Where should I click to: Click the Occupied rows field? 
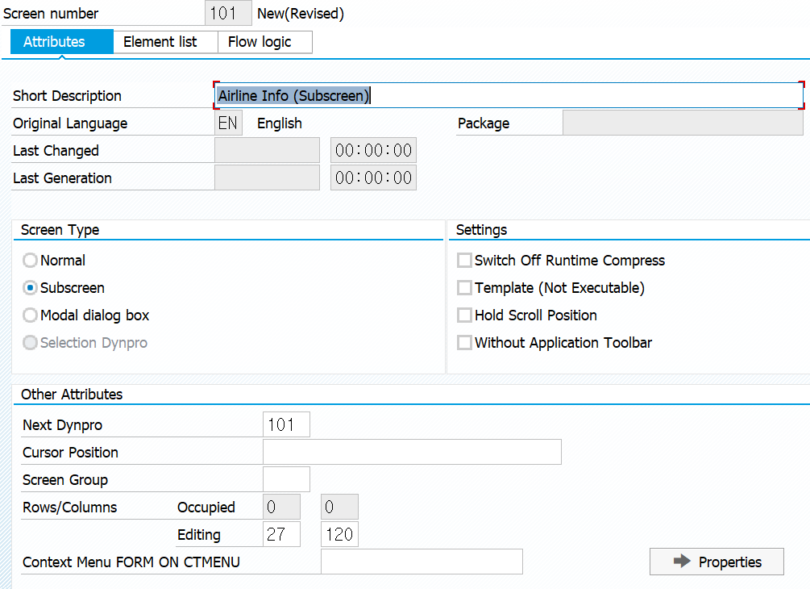[x=281, y=507]
